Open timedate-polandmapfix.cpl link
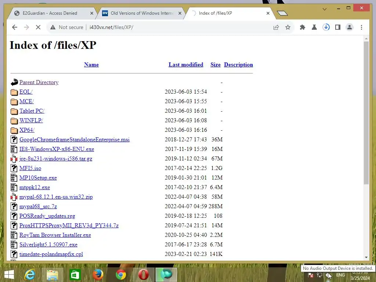This screenshot has width=376, height=282. point(51,254)
